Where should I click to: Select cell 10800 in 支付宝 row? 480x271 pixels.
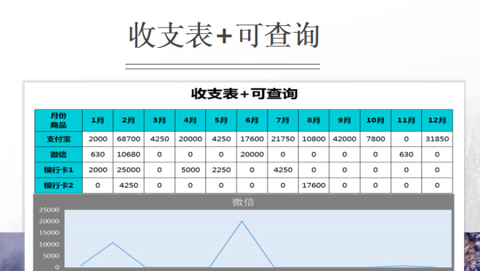314,139
